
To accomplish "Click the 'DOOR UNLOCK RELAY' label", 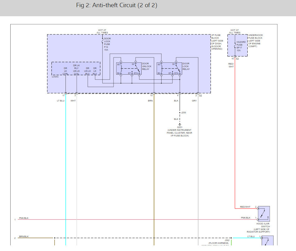I will tap(147, 66).
